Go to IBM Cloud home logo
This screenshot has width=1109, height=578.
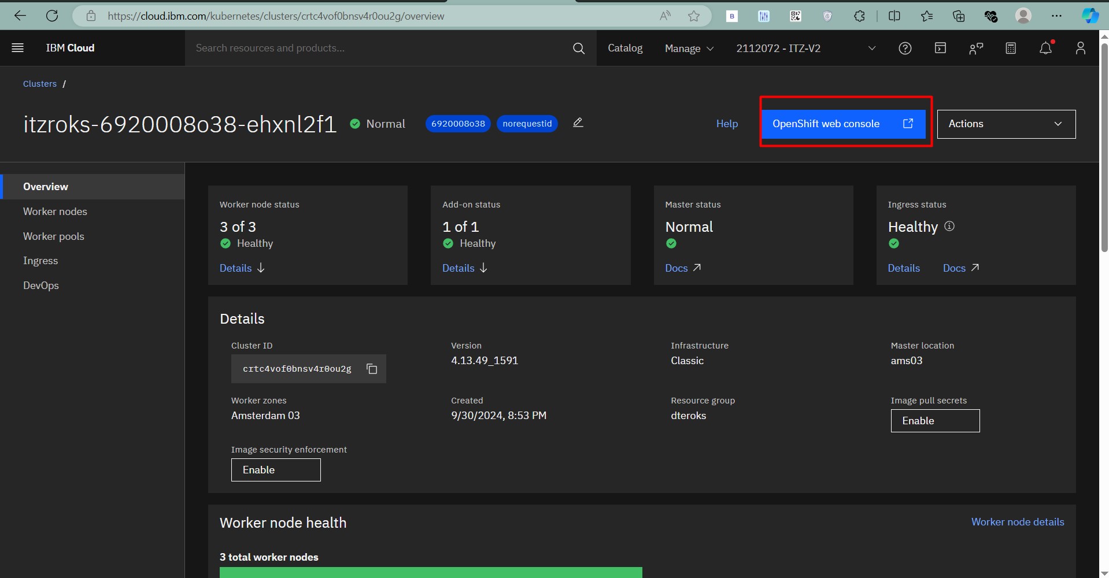tap(70, 48)
